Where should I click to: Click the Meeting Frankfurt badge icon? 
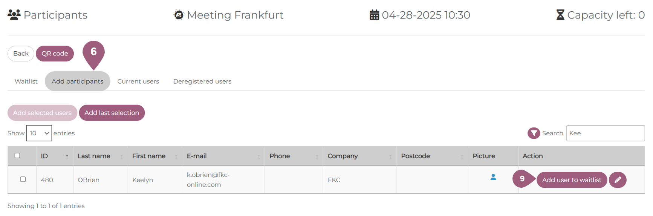[x=179, y=15]
